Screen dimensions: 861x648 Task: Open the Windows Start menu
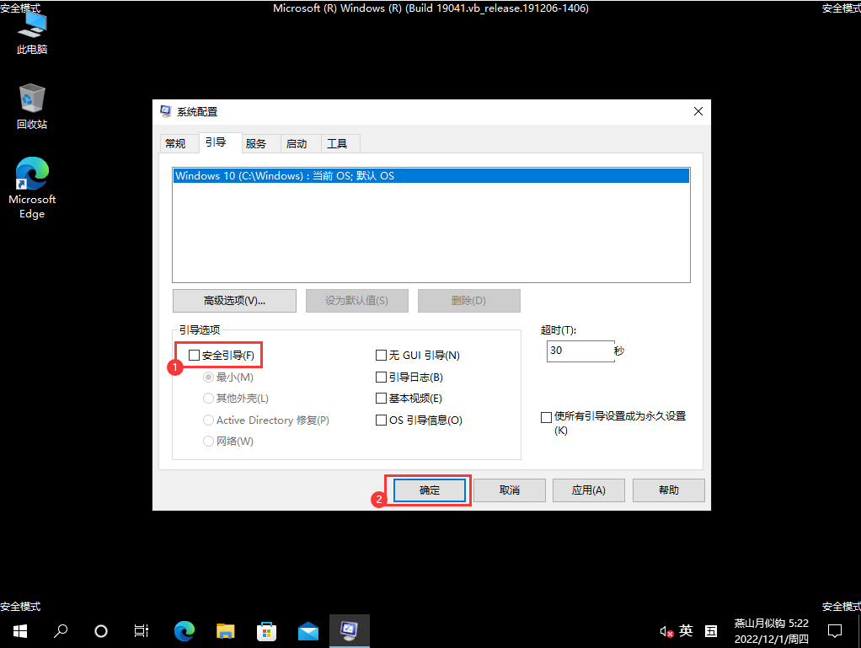coord(19,631)
